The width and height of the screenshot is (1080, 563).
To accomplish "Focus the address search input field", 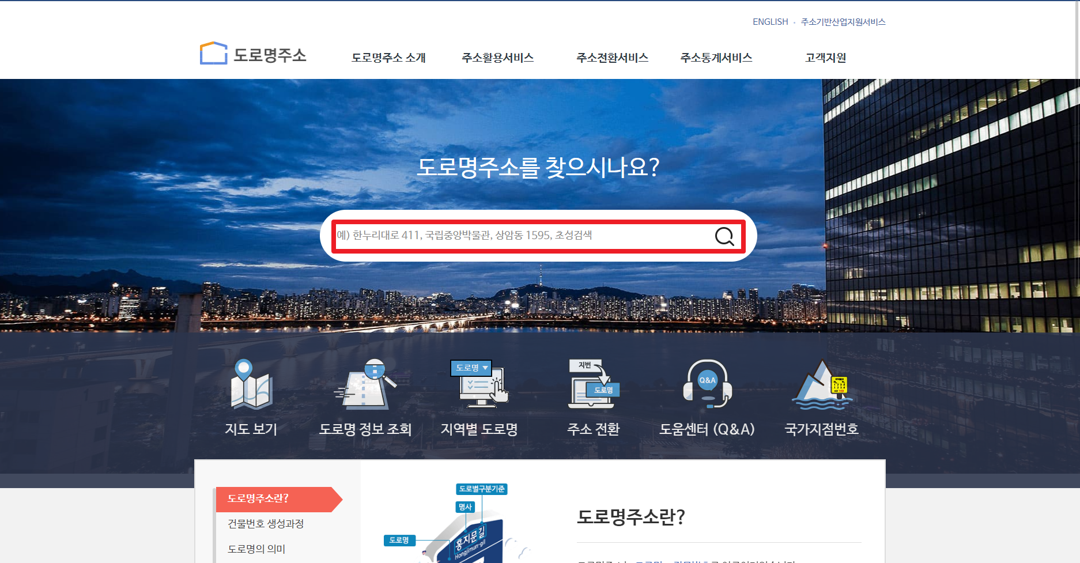I will pos(522,236).
